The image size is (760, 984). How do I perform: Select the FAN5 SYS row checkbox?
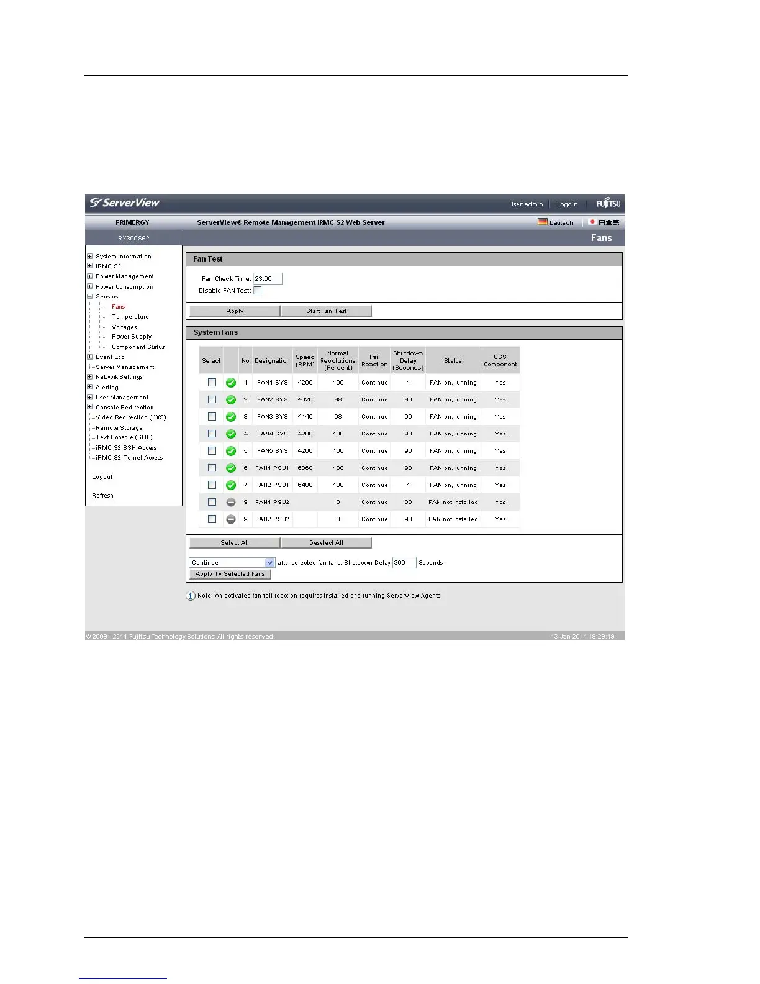click(x=212, y=451)
